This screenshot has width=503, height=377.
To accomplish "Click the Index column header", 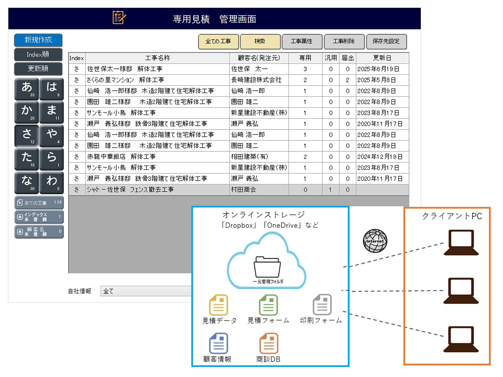I will pos(76,58).
